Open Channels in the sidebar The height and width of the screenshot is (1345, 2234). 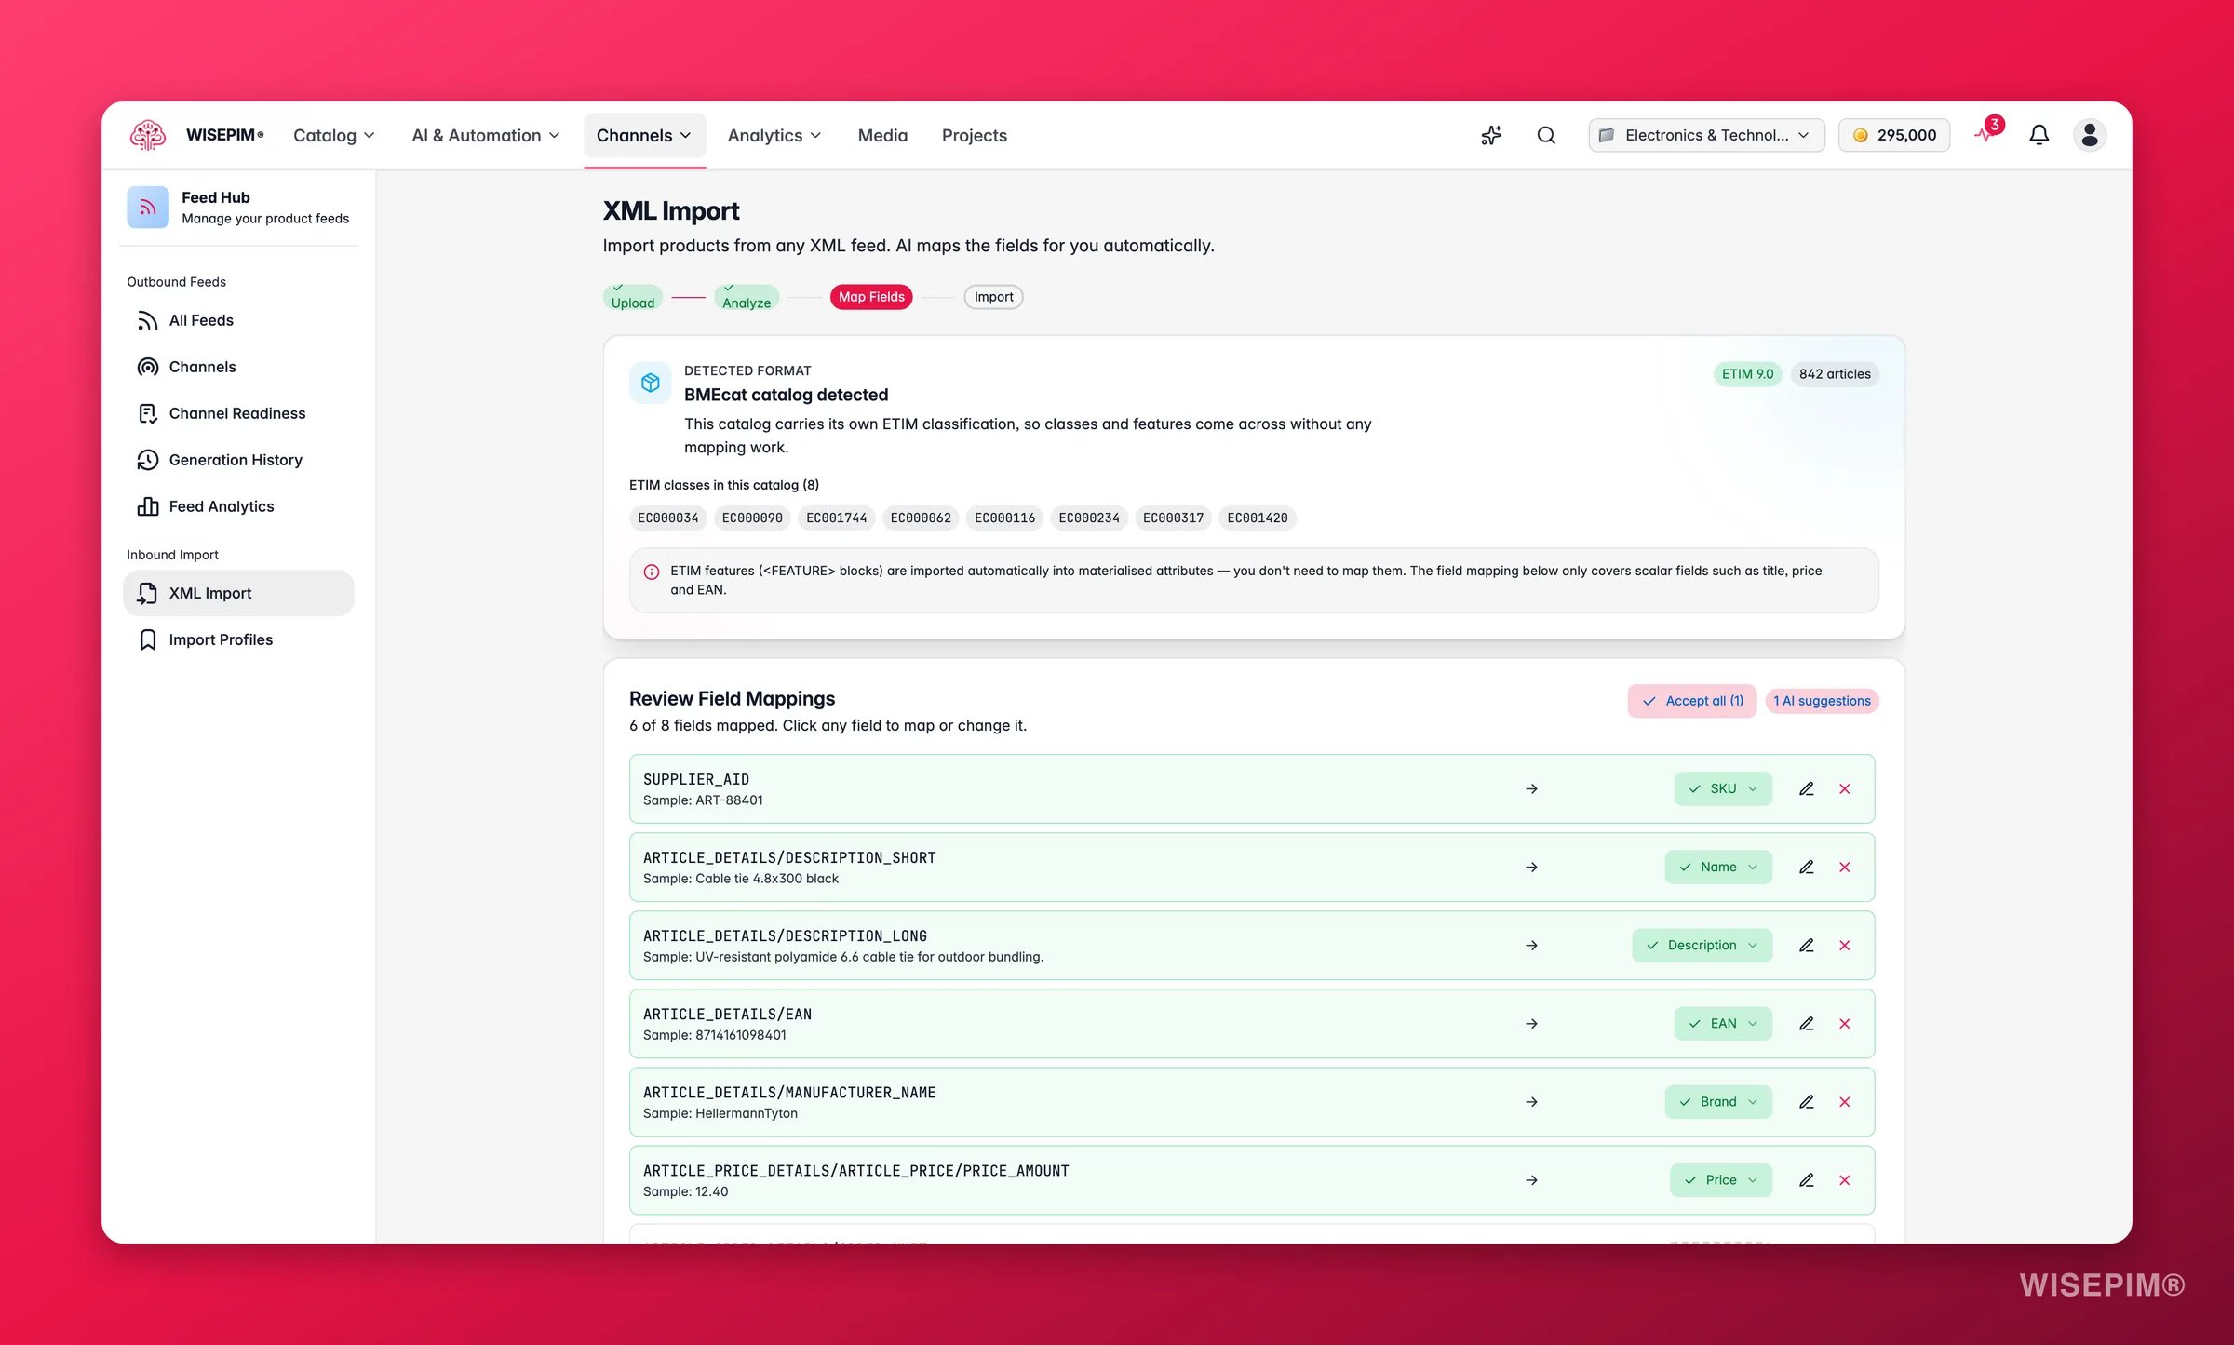[x=238, y=367]
